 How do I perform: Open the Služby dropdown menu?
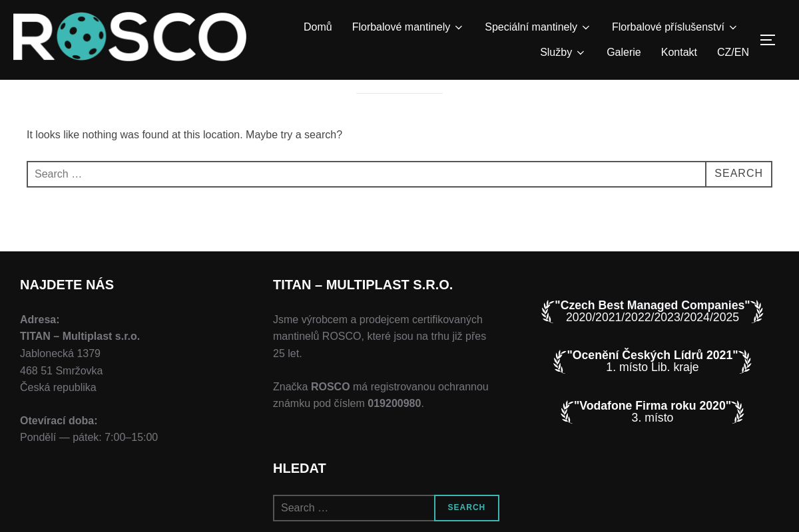[561, 53]
